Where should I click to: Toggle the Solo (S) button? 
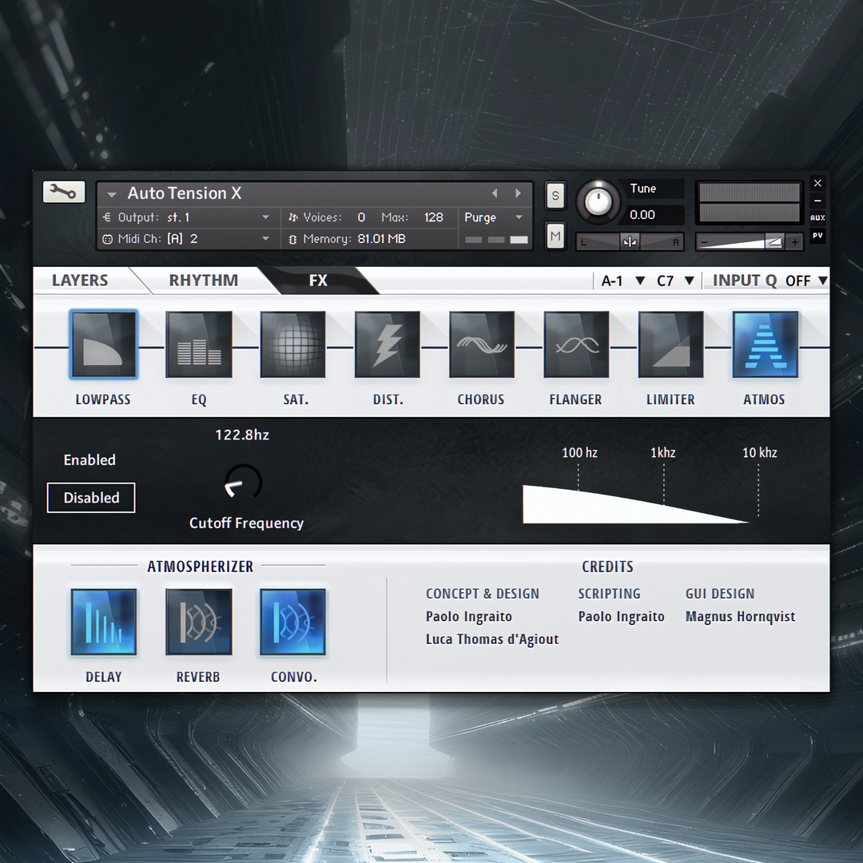pyautogui.click(x=555, y=196)
